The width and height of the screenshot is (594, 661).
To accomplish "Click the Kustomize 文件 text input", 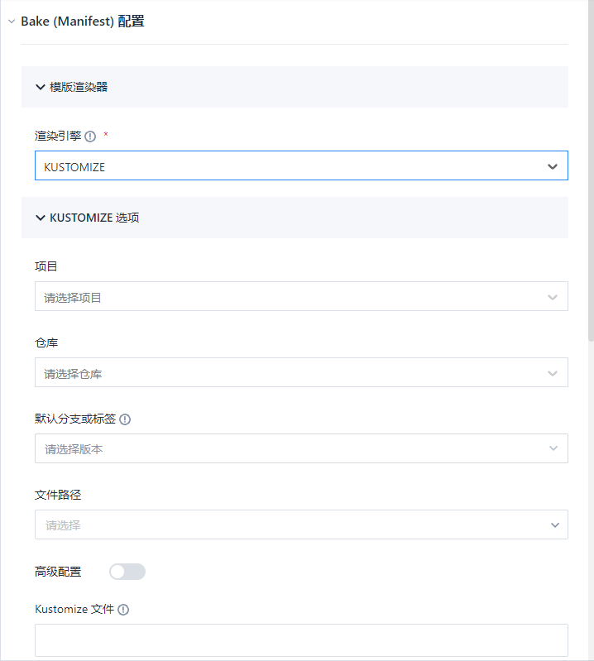I will (x=301, y=640).
